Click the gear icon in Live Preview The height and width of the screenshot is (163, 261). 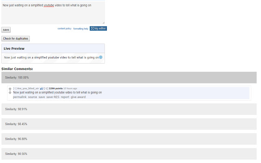point(101,57)
